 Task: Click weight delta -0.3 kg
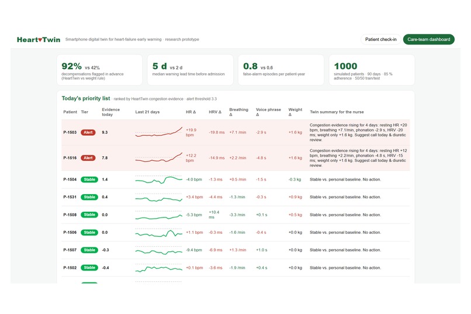tap(295, 180)
